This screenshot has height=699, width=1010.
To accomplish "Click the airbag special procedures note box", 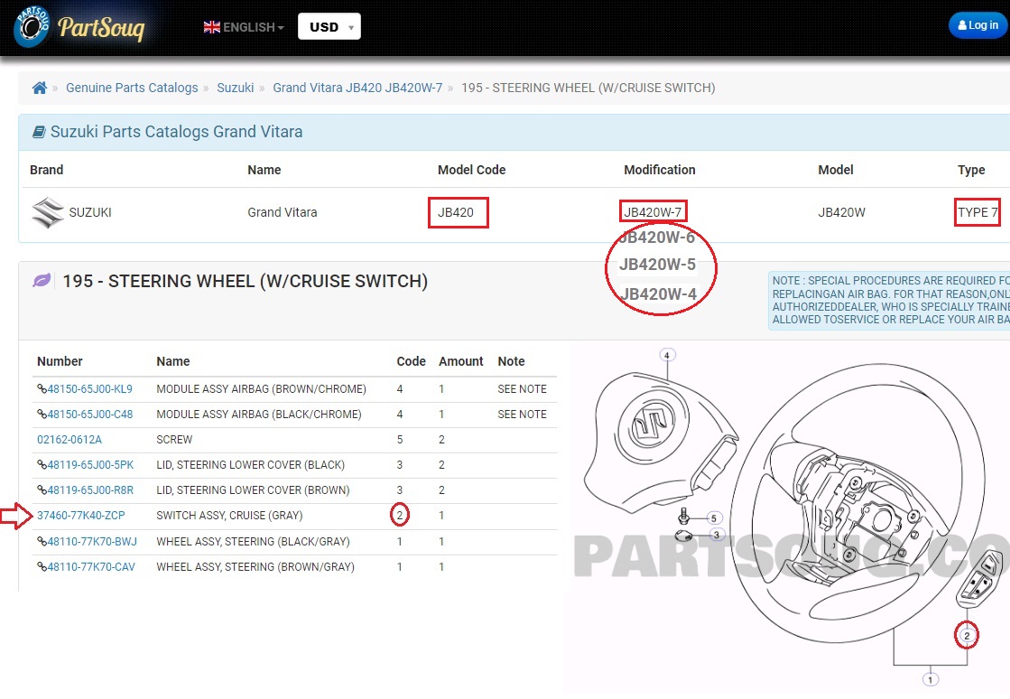I will point(889,300).
